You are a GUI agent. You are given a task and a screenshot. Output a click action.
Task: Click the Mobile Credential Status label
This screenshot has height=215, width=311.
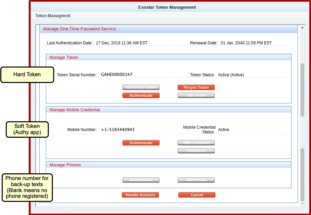click(199, 130)
